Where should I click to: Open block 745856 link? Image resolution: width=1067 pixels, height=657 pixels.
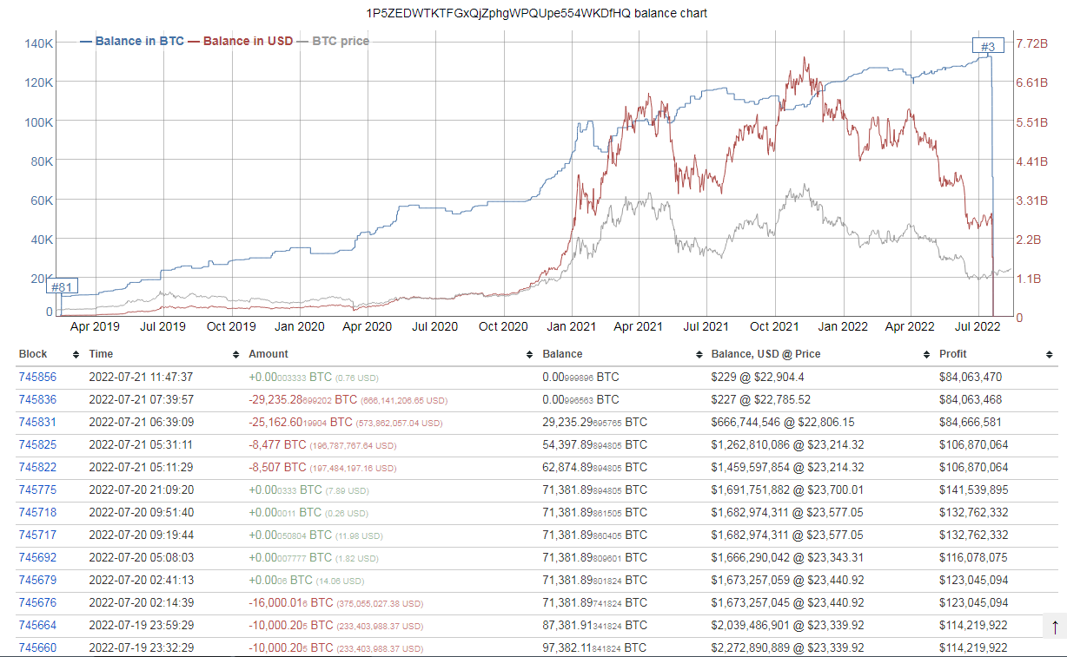coord(37,378)
